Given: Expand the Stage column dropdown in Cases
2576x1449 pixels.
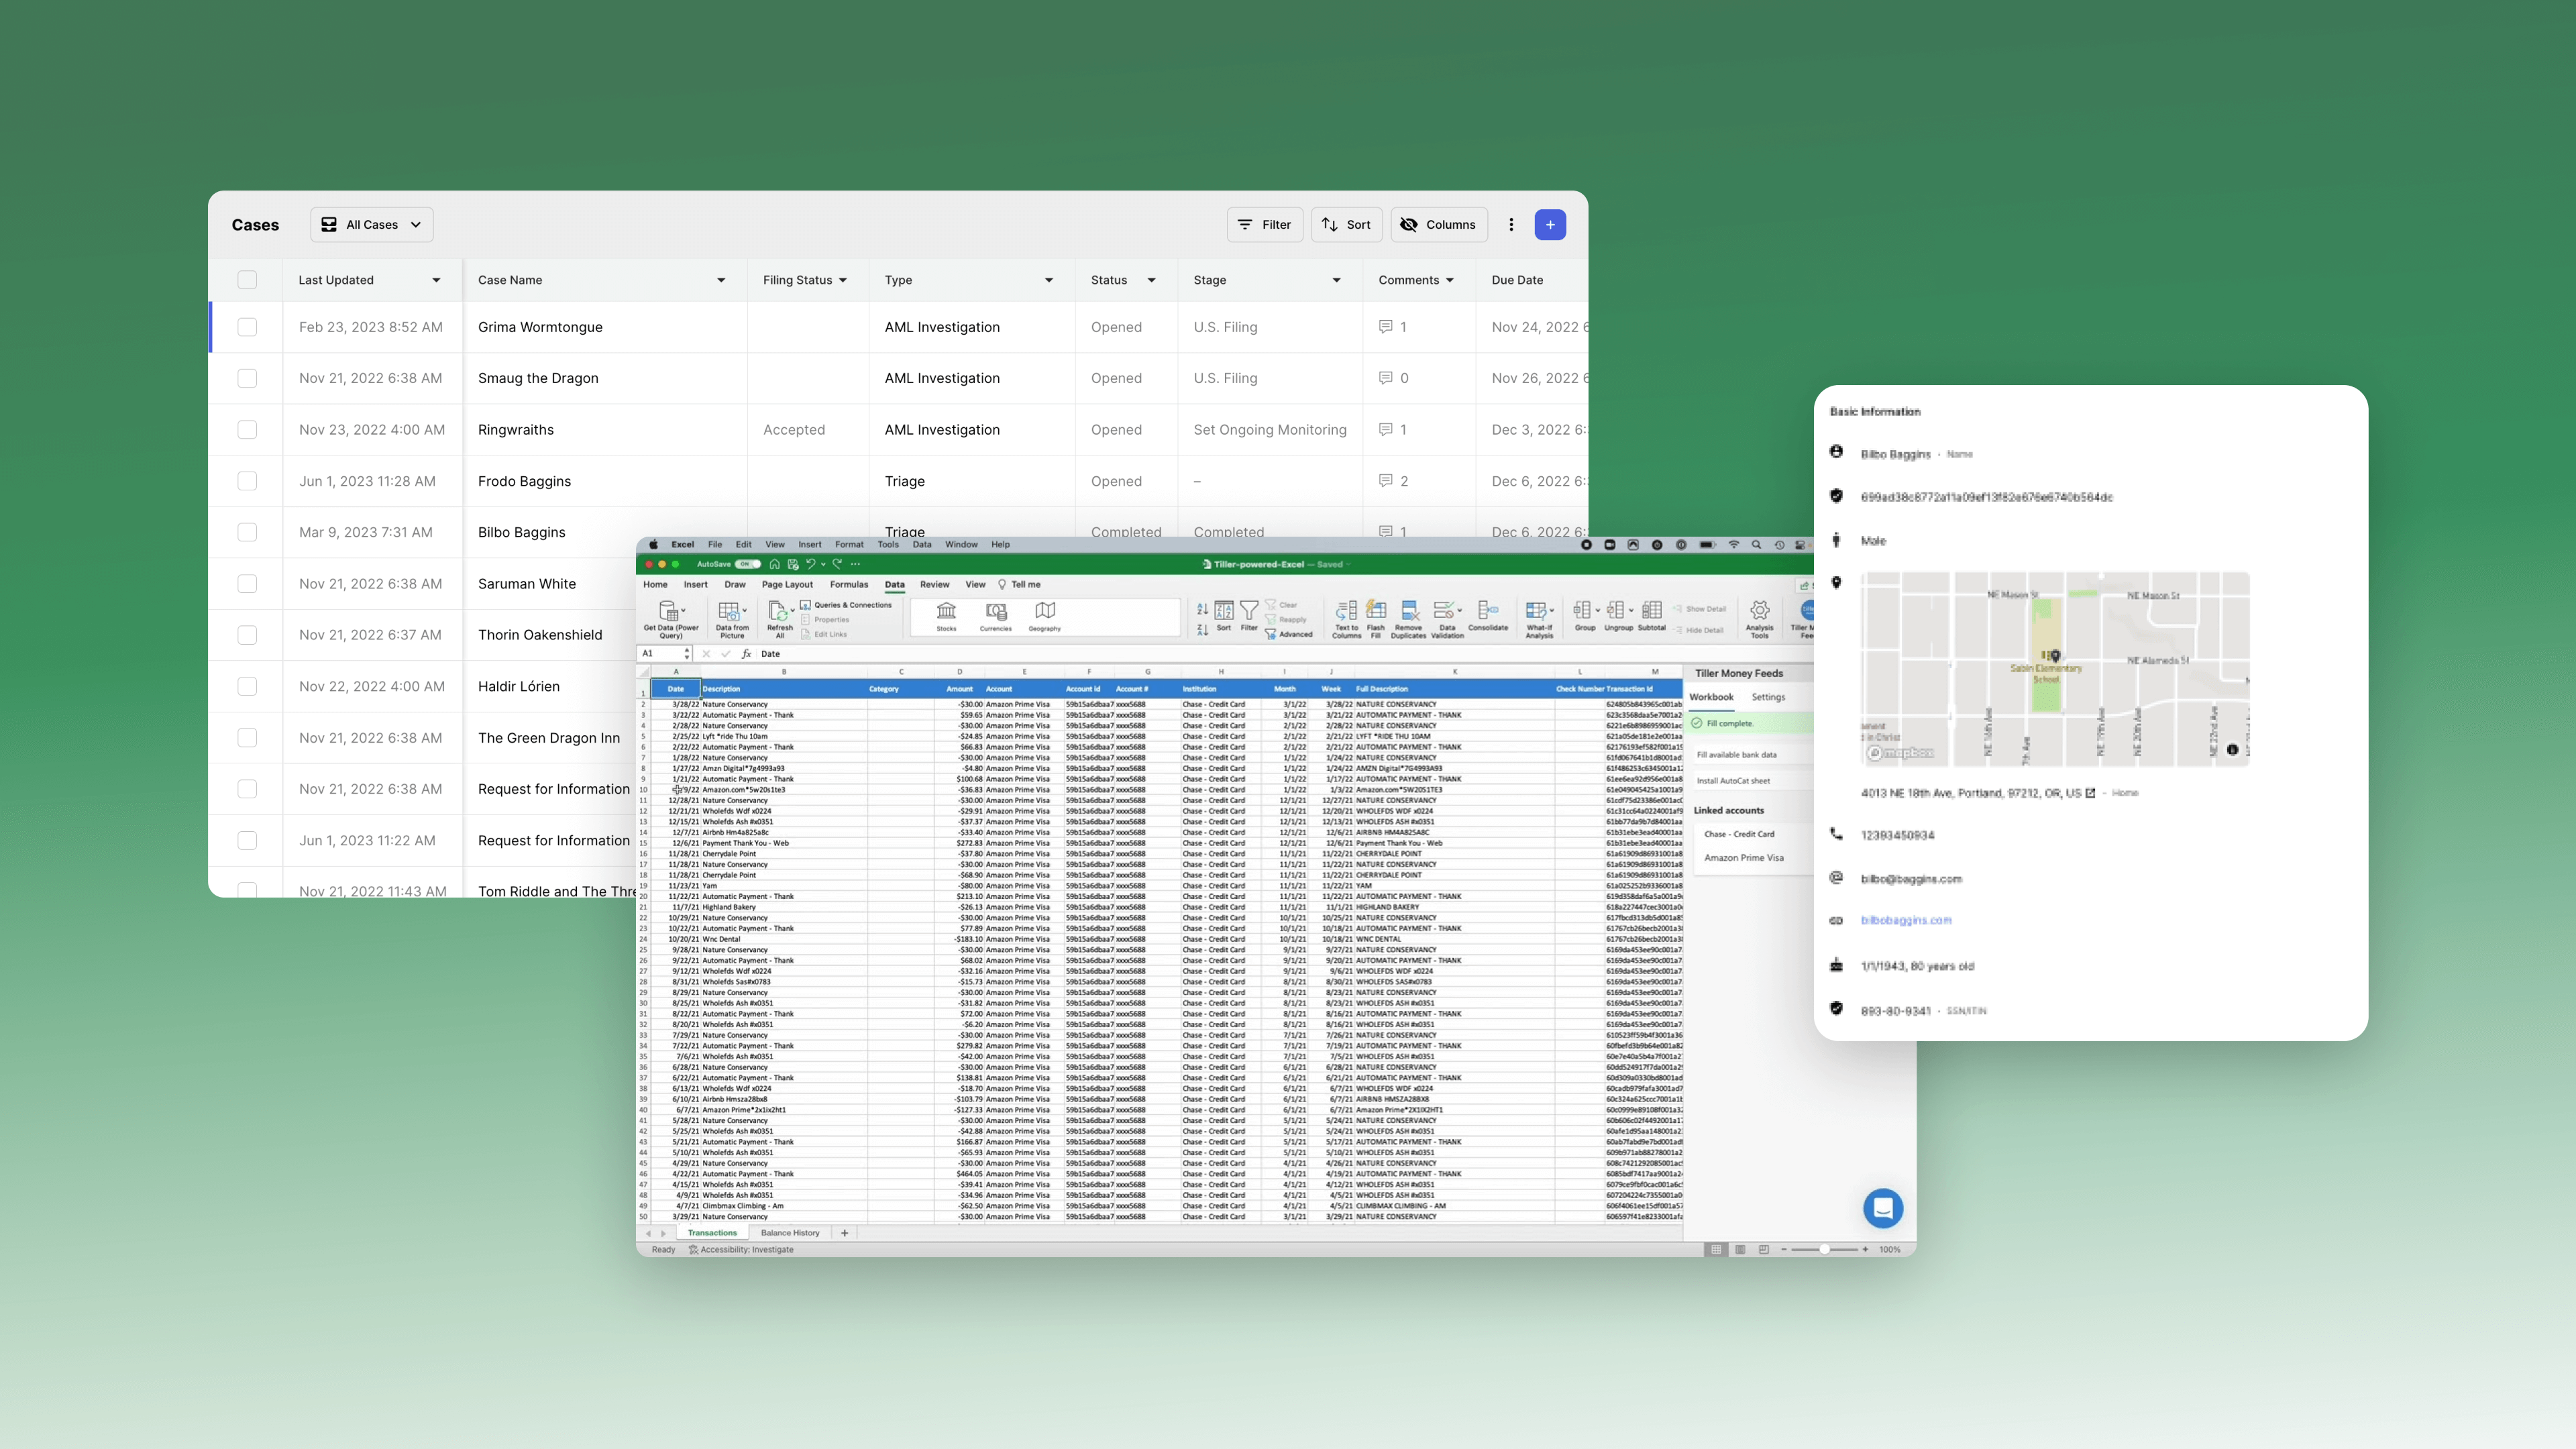Looking at the screenshot, I should pyautogui.click(x=1338, y=280).
